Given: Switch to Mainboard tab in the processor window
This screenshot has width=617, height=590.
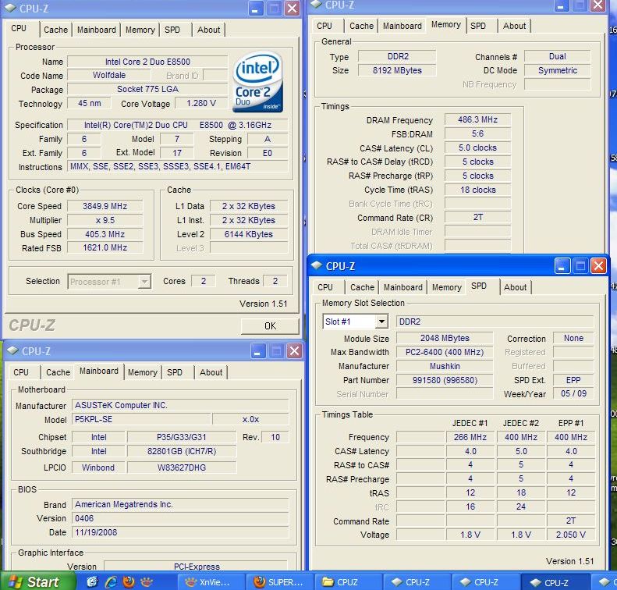Looking at the screenshot, I should point(97,30).
